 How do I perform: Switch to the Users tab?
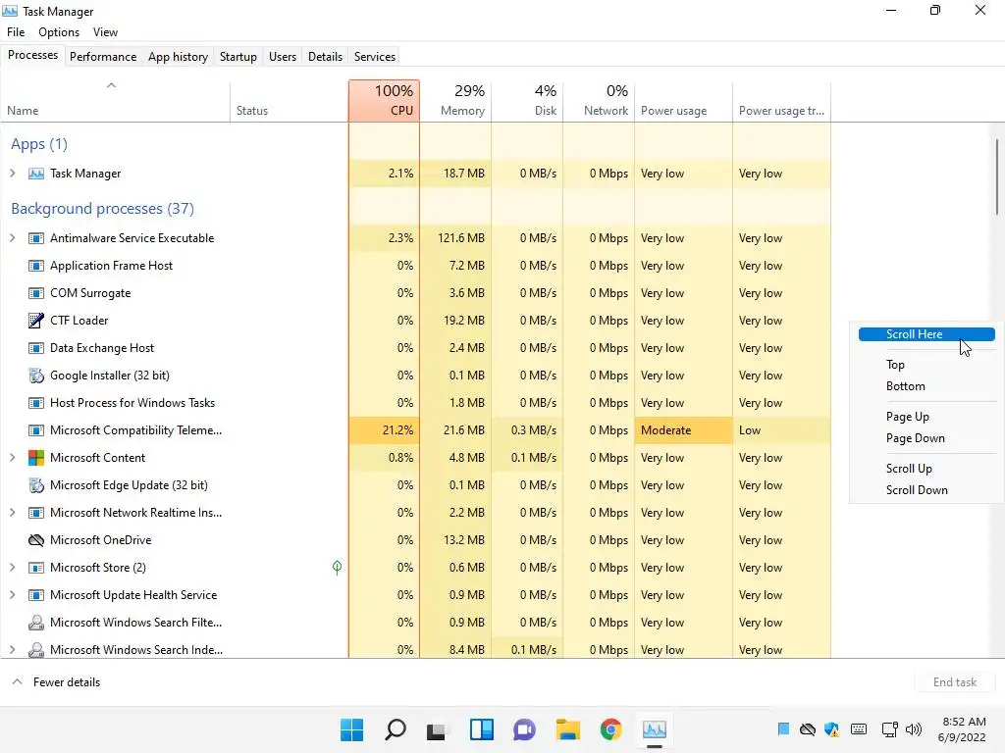coord(283,56)
